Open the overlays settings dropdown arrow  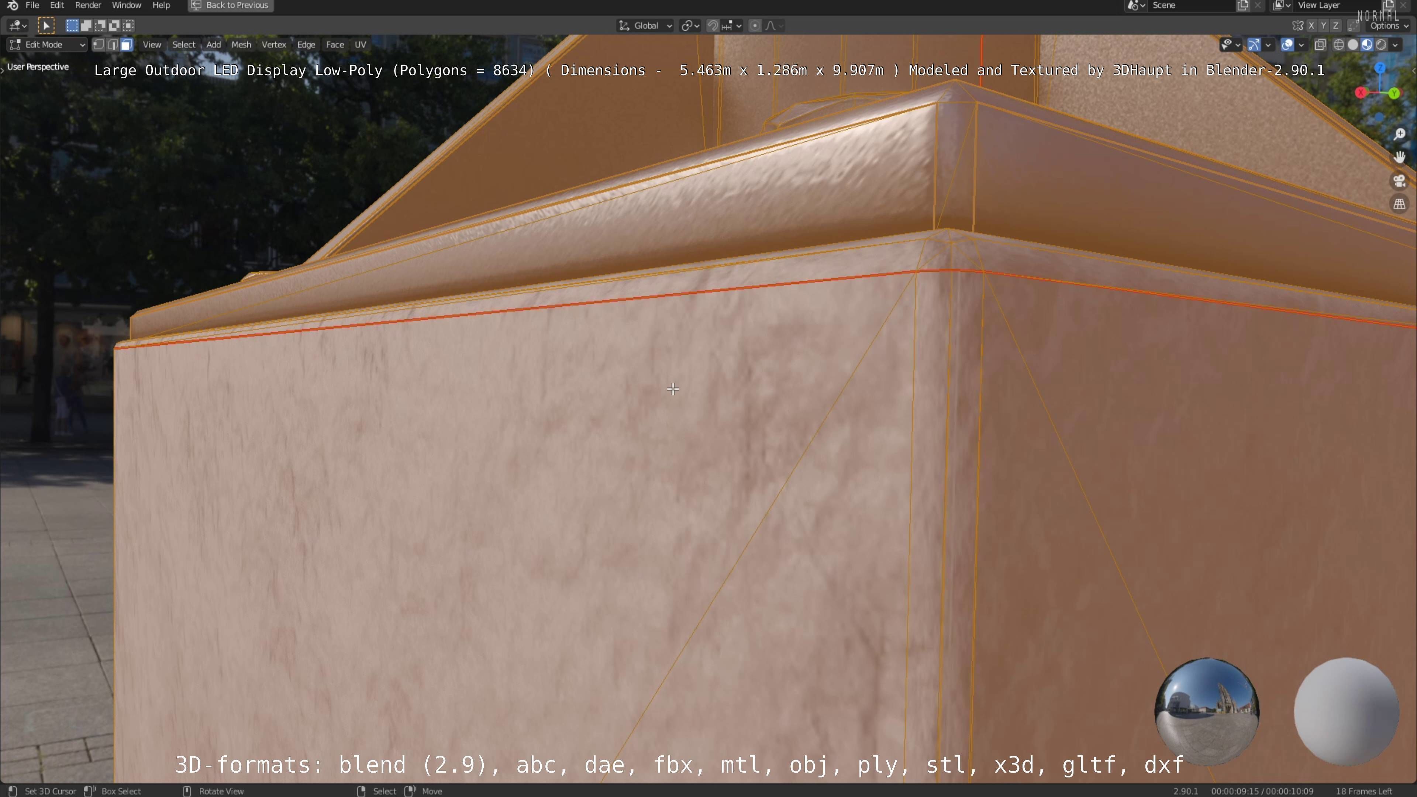point(1301,45)
